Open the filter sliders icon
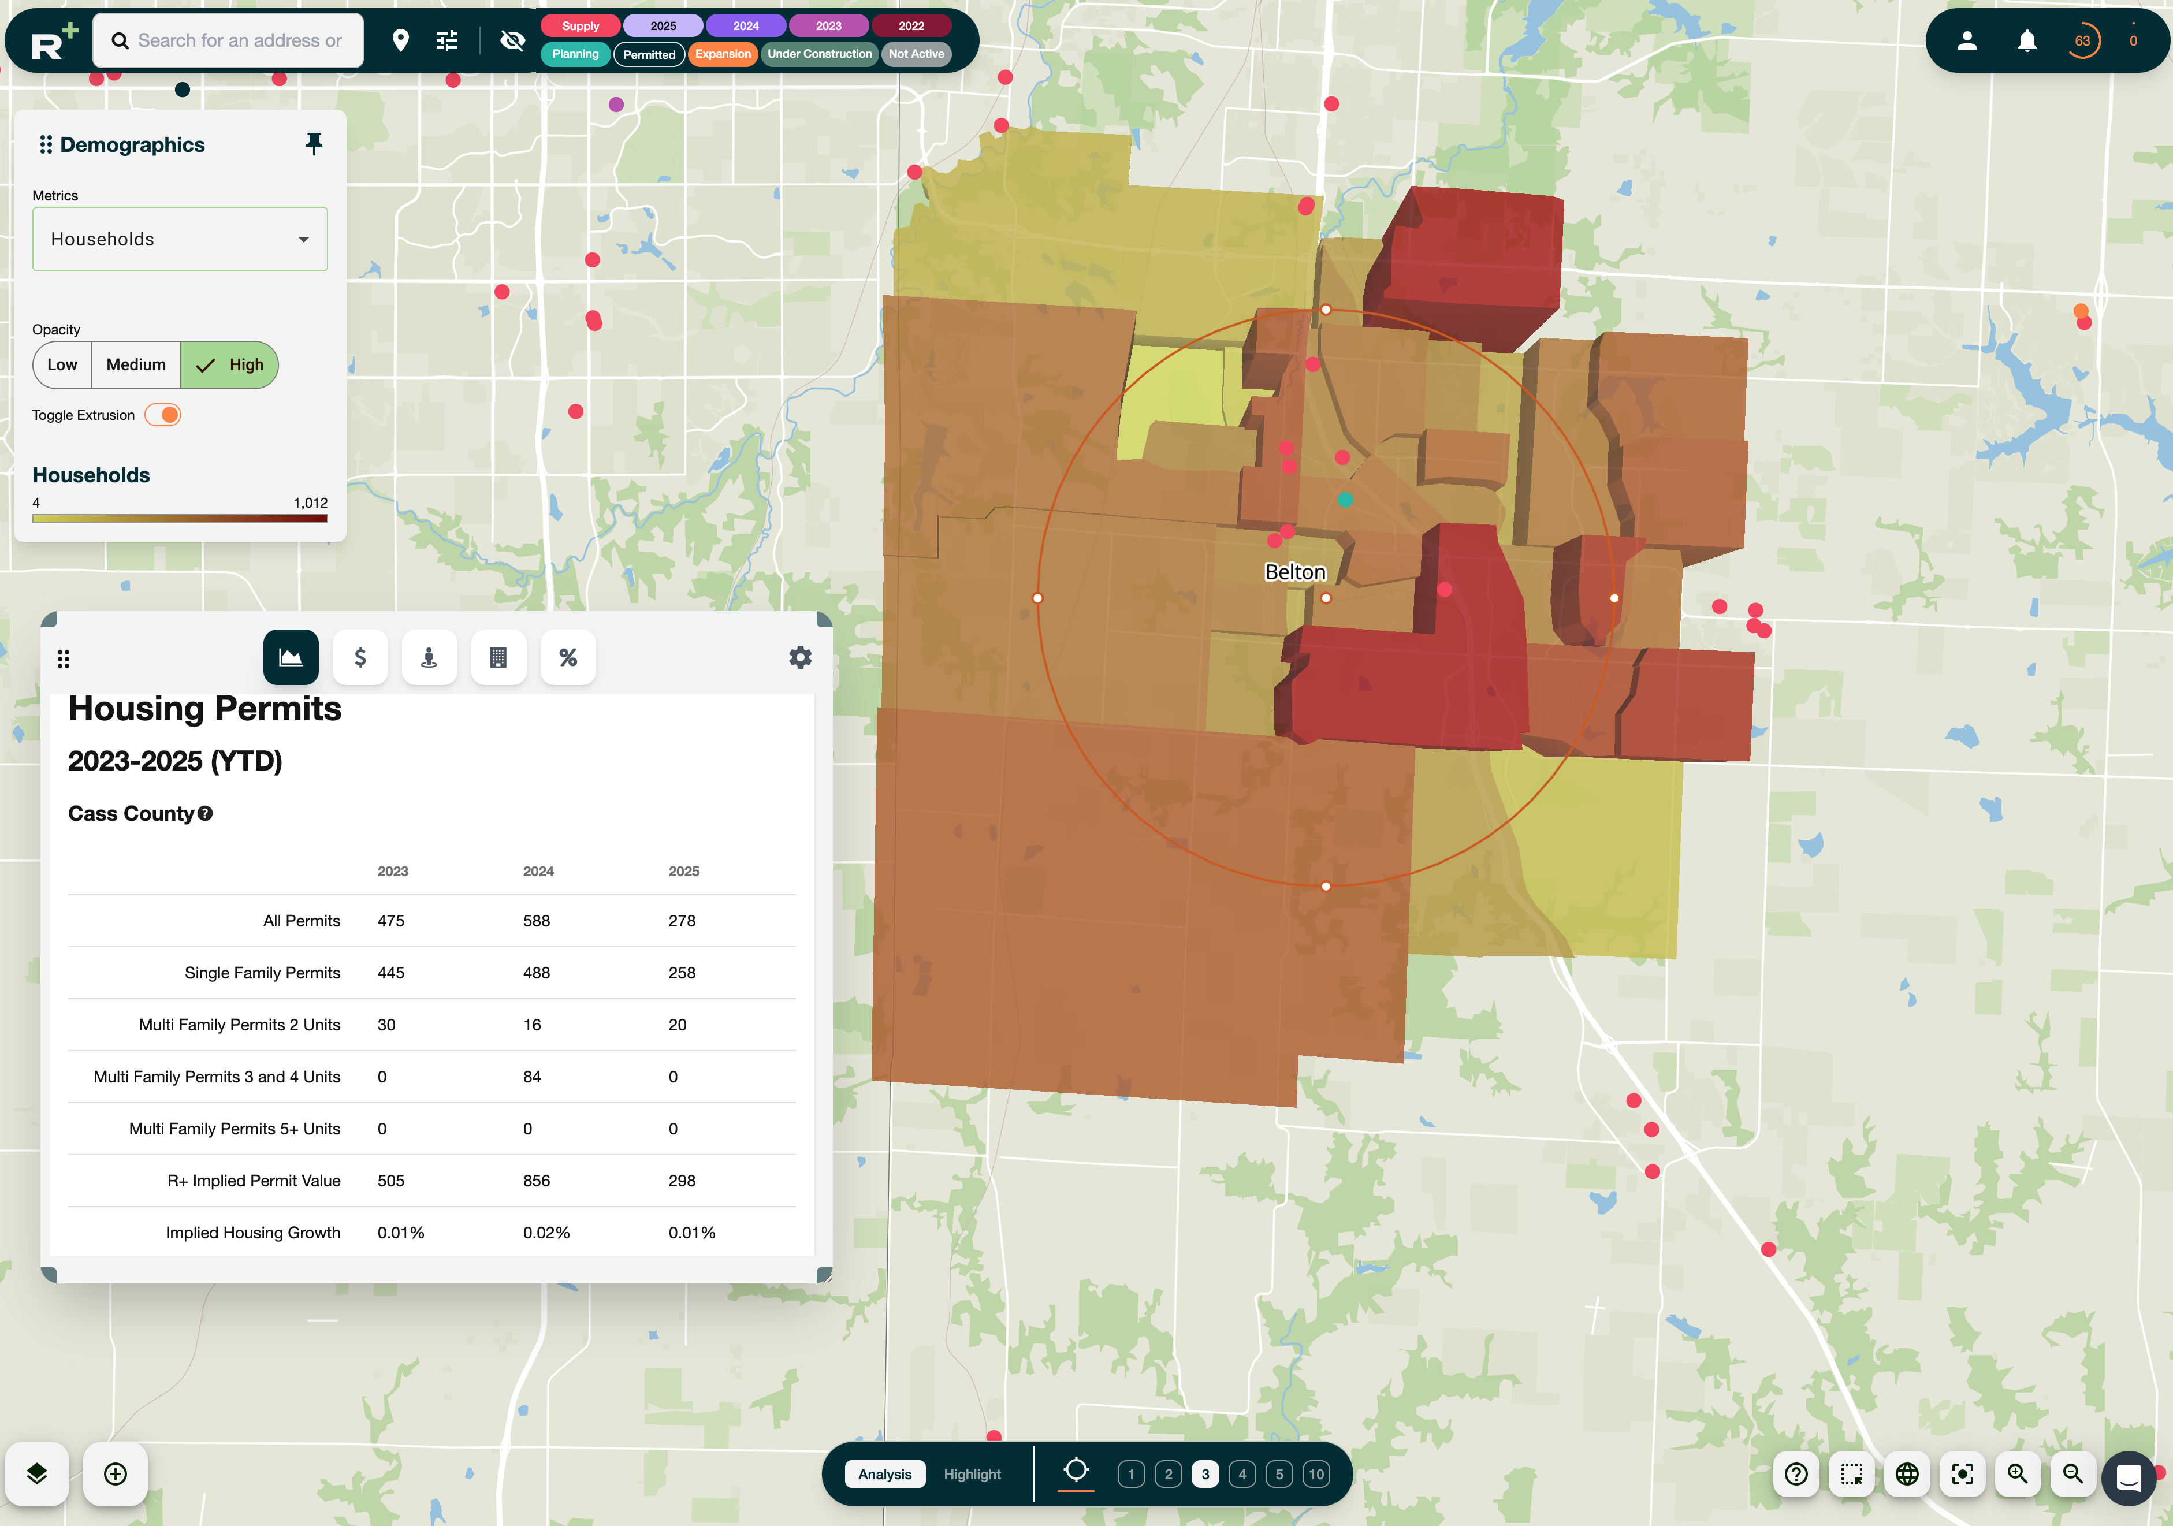2173x1526 pixels. [446, 40]
